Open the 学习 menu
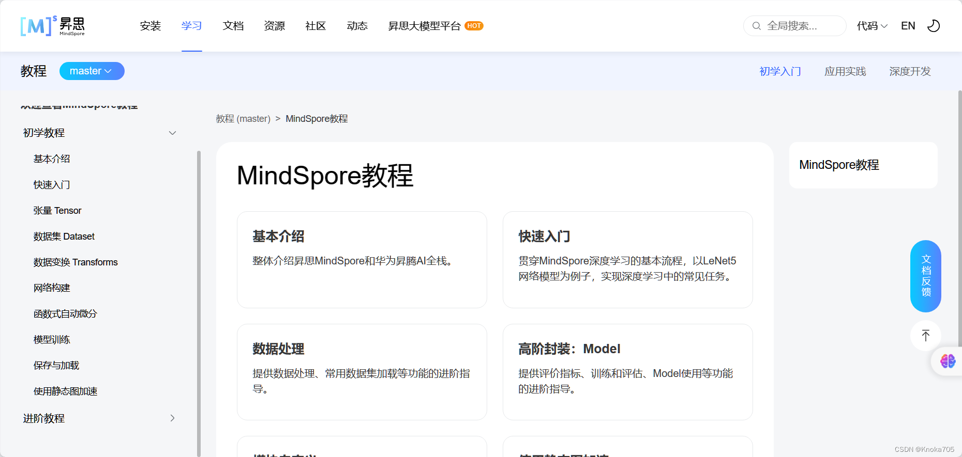962x457 pixels. point(192,26)
